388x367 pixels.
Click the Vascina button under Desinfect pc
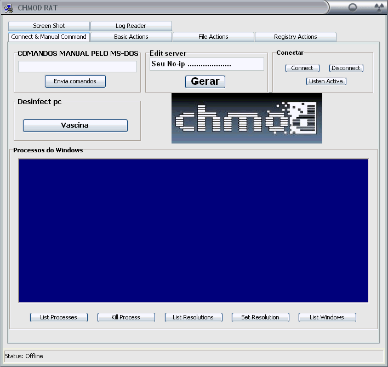click(75, 125)
